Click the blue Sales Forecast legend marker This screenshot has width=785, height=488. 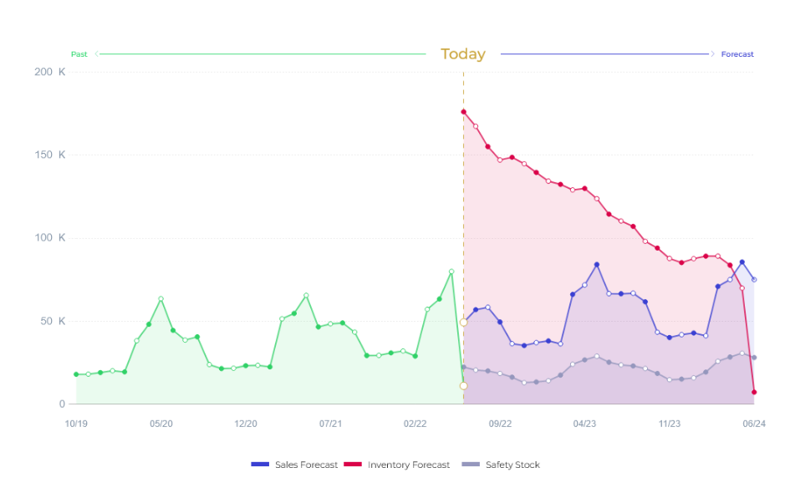tap(259, 465)
